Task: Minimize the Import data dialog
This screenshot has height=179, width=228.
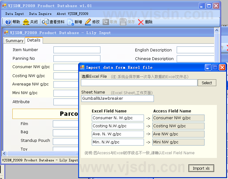Action: click(208, 67)
